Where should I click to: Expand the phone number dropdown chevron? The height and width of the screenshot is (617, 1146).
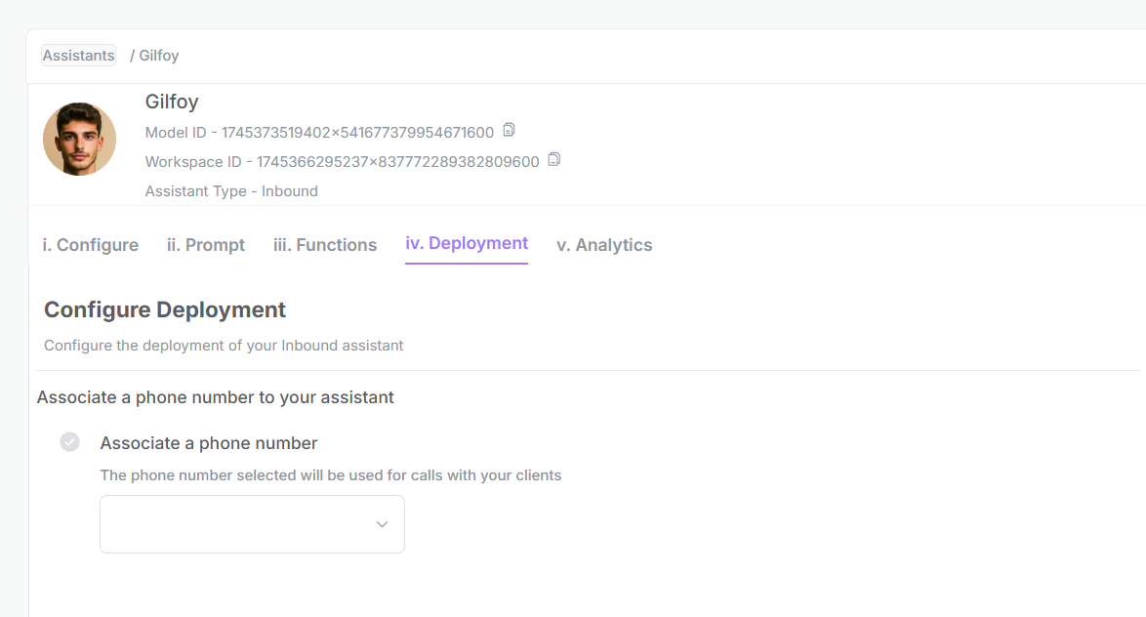382,524
